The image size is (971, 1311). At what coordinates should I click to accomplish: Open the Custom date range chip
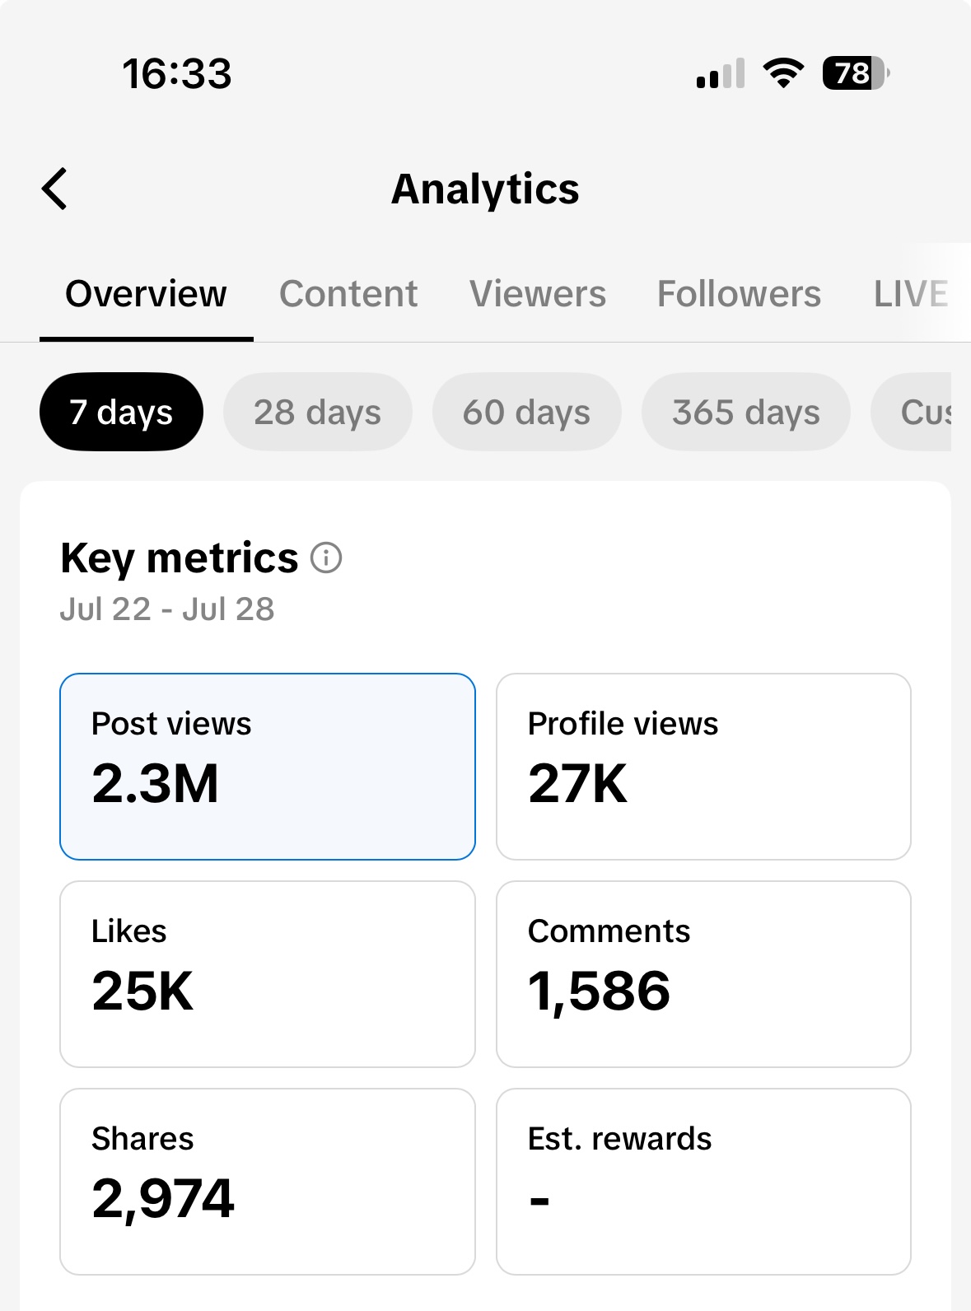(x=919, y=412)
